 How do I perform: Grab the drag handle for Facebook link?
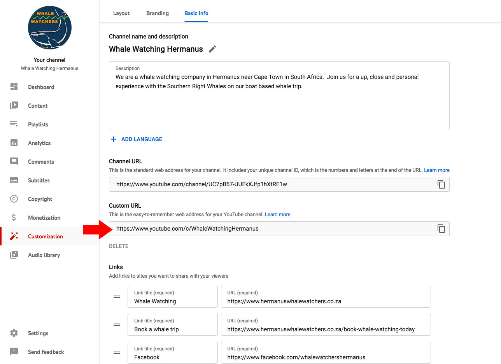tap(117, 353)
